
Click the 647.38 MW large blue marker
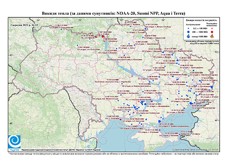[x=145, y=104]
